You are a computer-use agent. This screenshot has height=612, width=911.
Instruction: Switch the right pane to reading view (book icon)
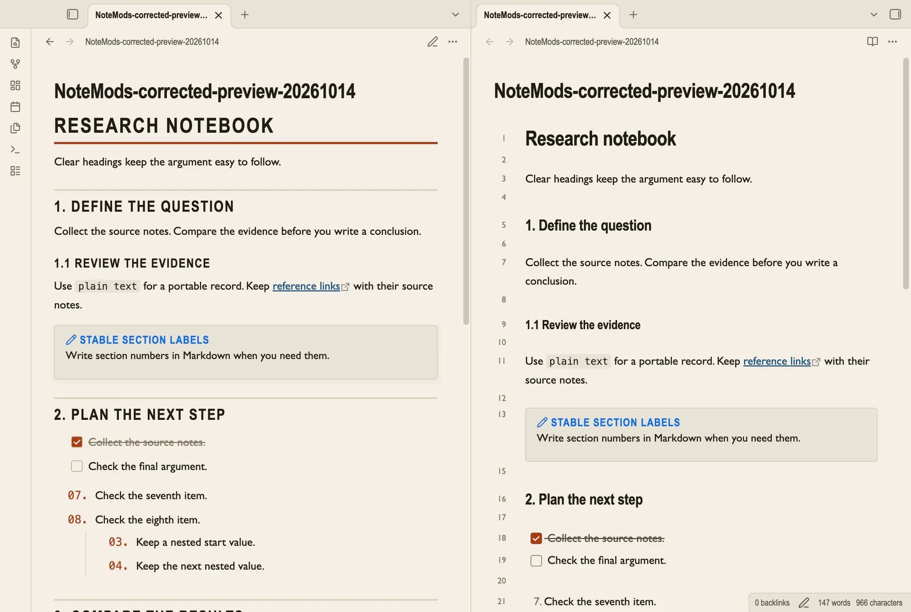tap(872, 42)
